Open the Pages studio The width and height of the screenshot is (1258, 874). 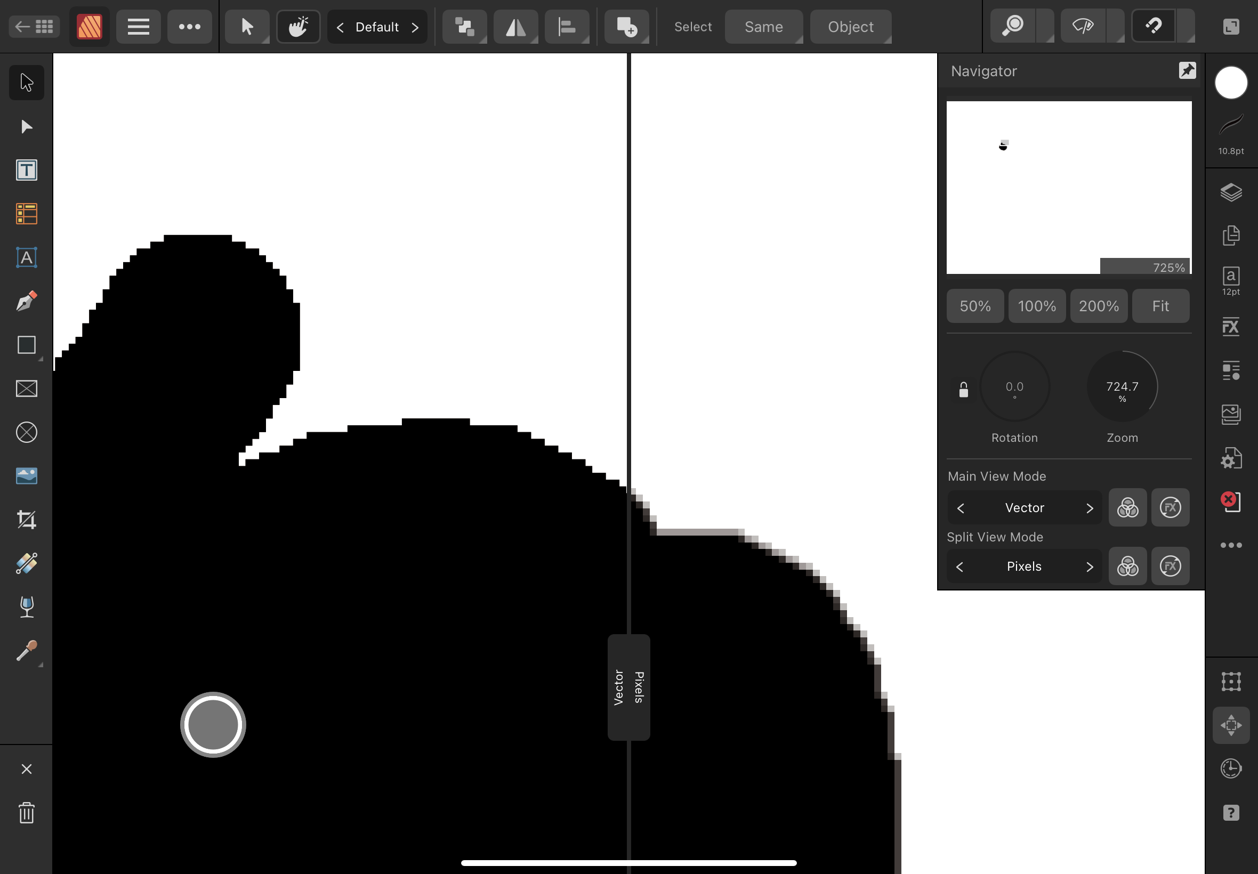[x=1231, y=236]
